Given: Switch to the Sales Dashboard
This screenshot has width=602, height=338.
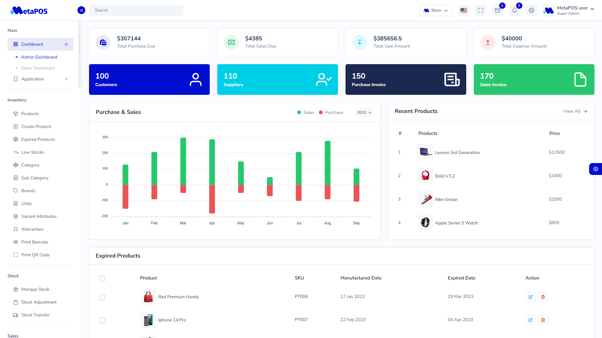Looking at the screenshot, I should (x=37, y=68).
